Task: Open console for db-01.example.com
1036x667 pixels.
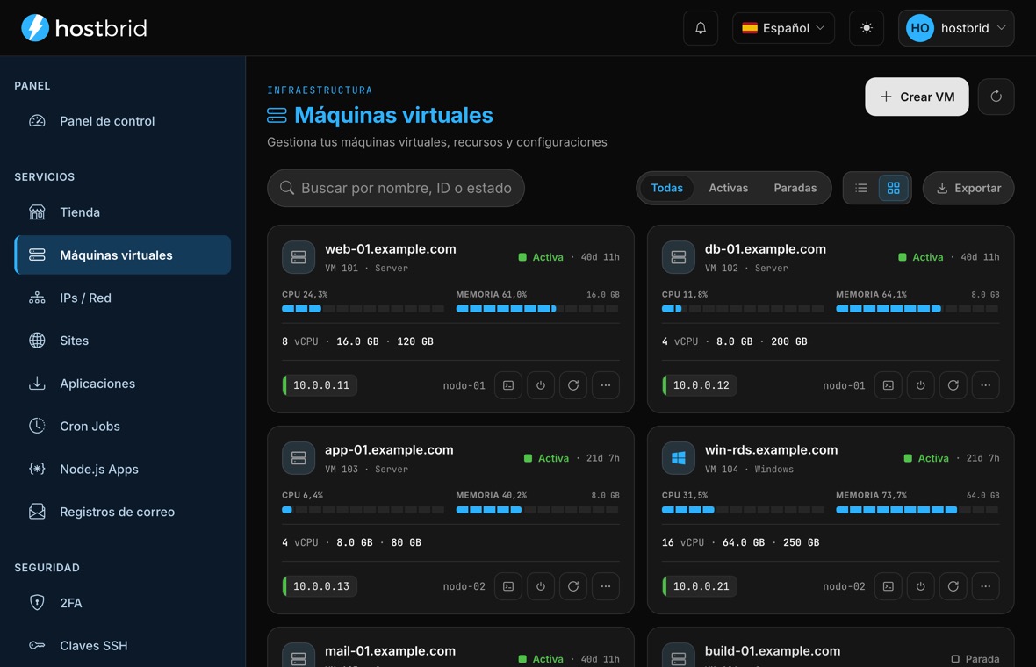Action: tap(888, 385)
